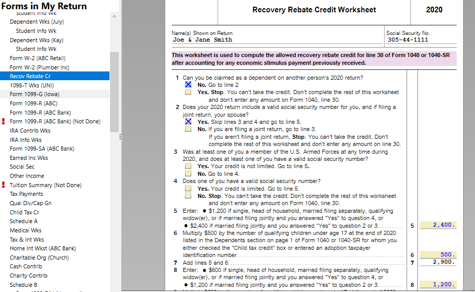Open Dependent Wks (Kay) form
The width and height of the screenshot is (475, 292).
click(x=36, y=40)
